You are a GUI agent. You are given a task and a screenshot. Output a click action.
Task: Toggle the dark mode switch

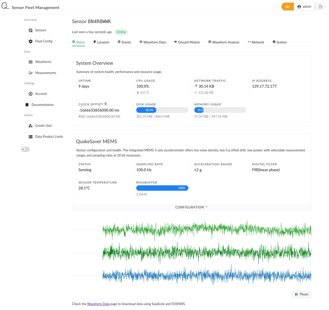25,149
